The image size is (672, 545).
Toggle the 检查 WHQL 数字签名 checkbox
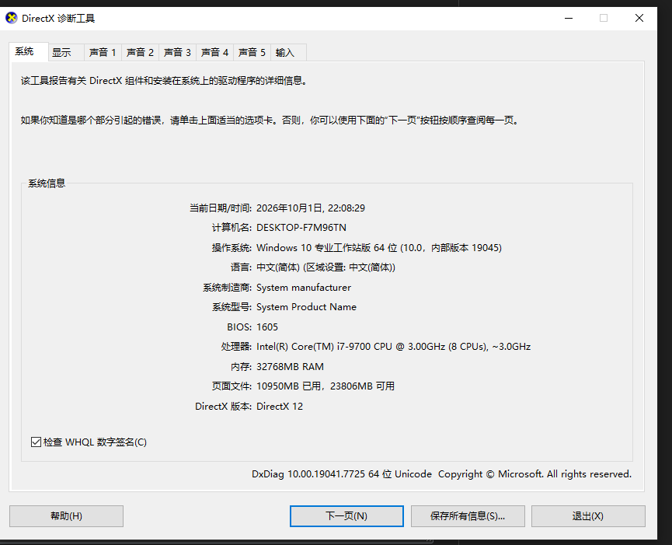click(x=36, y=442)
